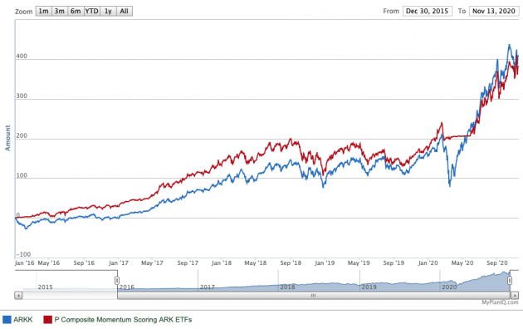Edit the From date field

pyautogui.click(x=428, y=11)
